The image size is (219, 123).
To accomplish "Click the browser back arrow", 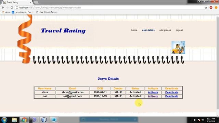I will 3,8.
